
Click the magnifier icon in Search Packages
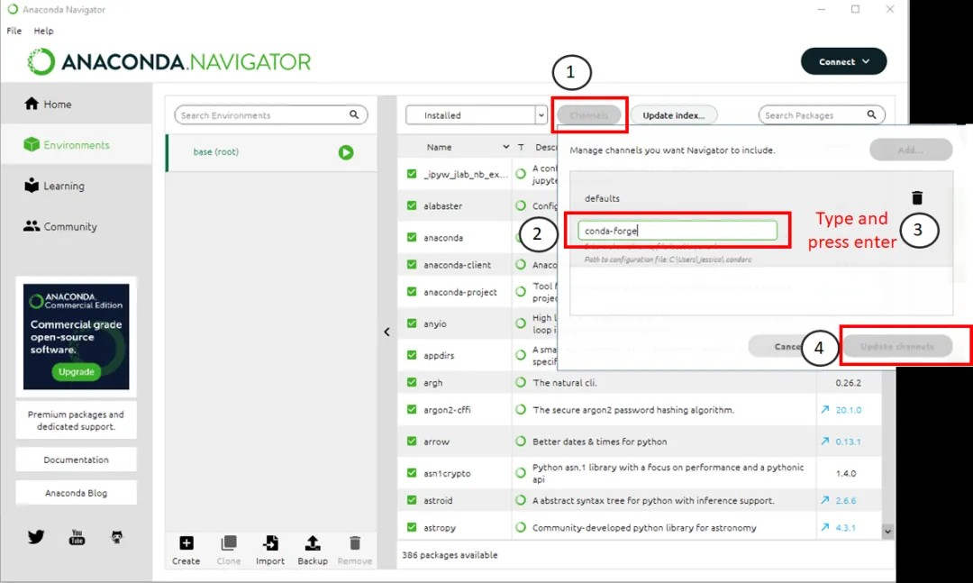click(x=871, y=114)
